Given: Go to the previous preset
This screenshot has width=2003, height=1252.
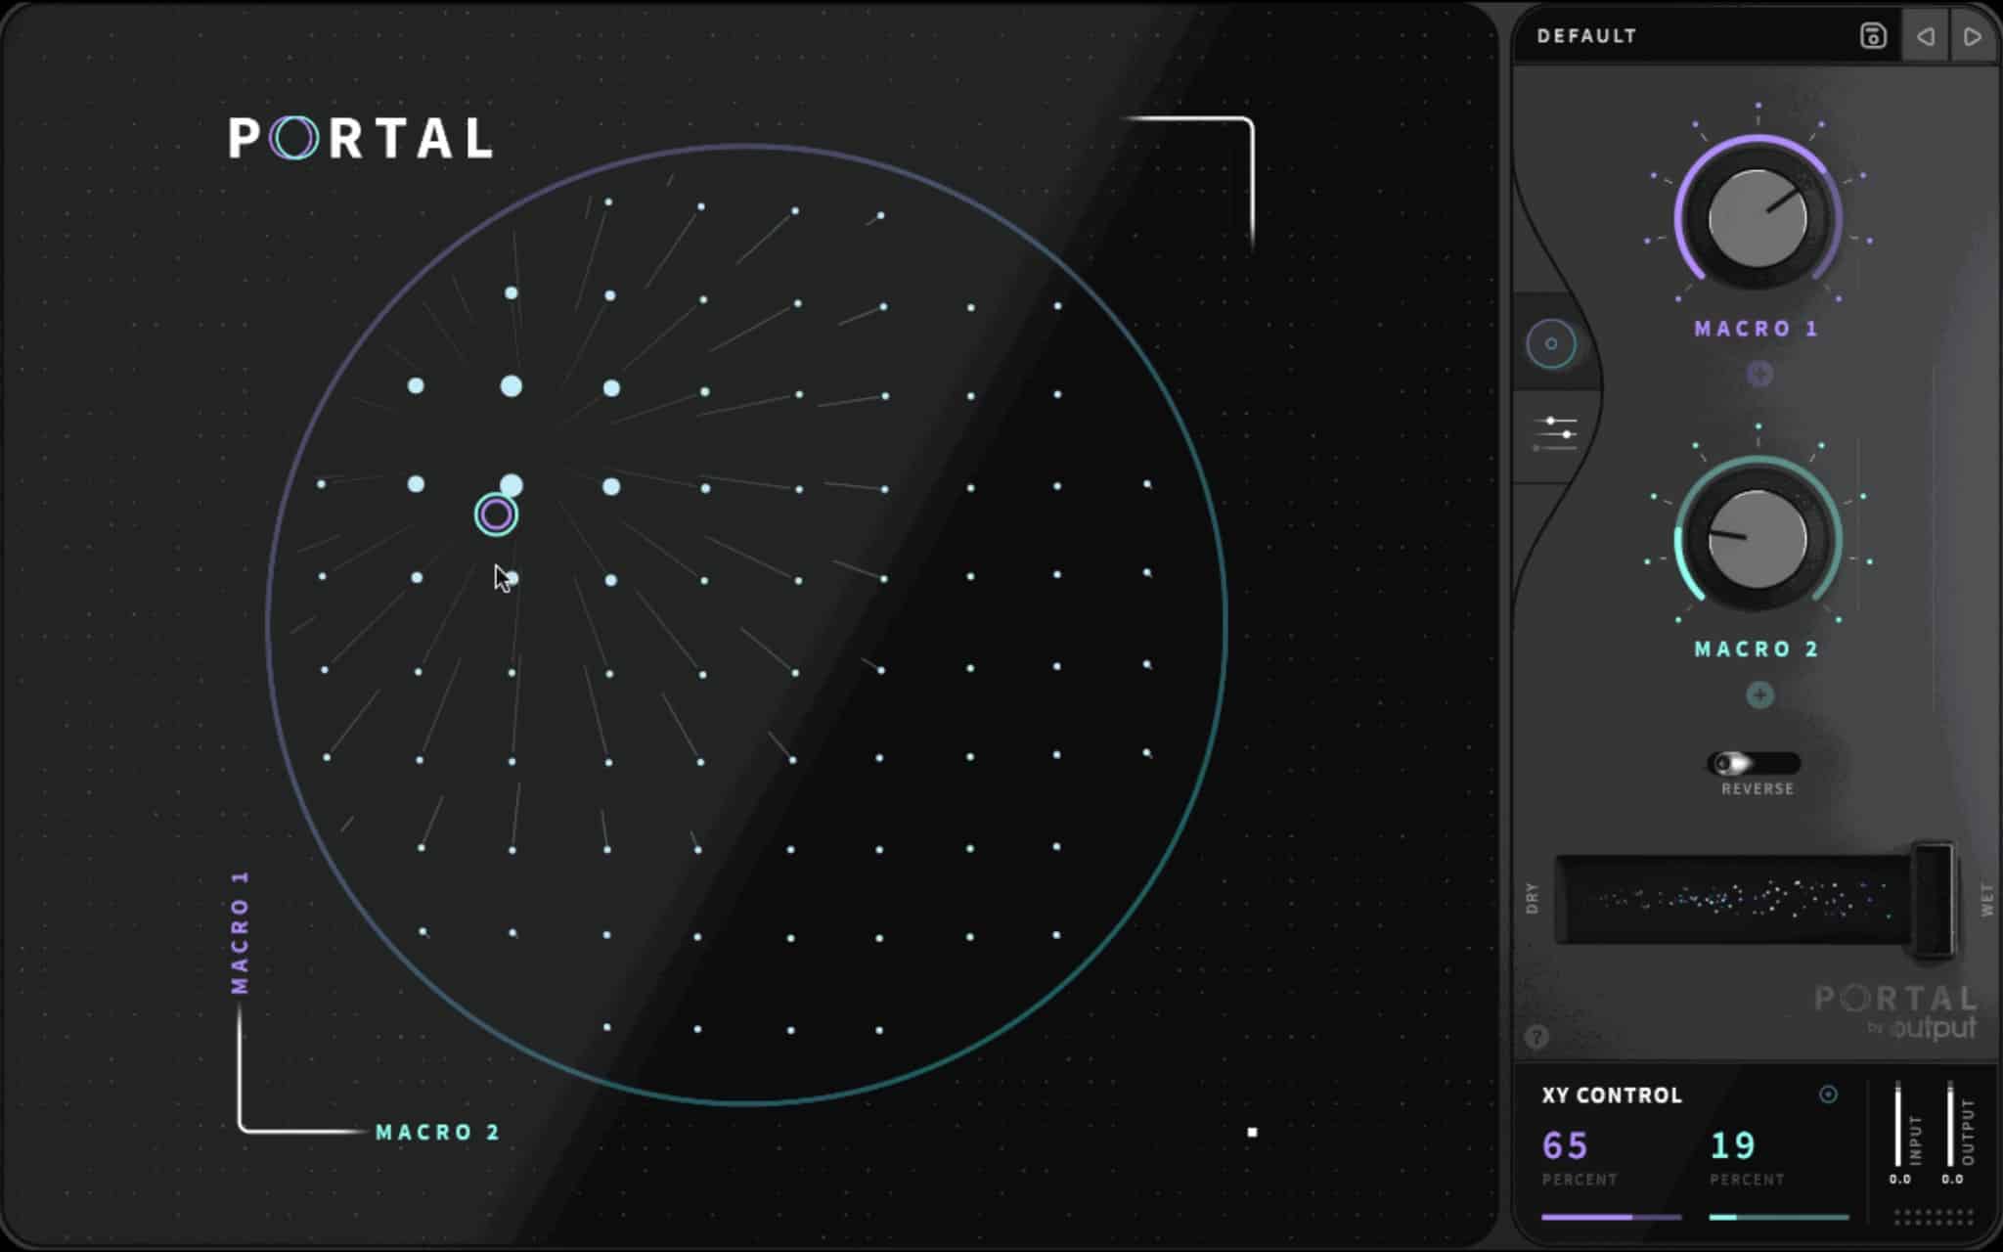Looking at the screenshot, I should pyautogui.click(x=1925, y=36).
